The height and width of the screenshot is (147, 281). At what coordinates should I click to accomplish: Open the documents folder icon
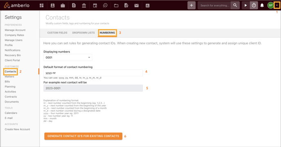tap(116, 6)
